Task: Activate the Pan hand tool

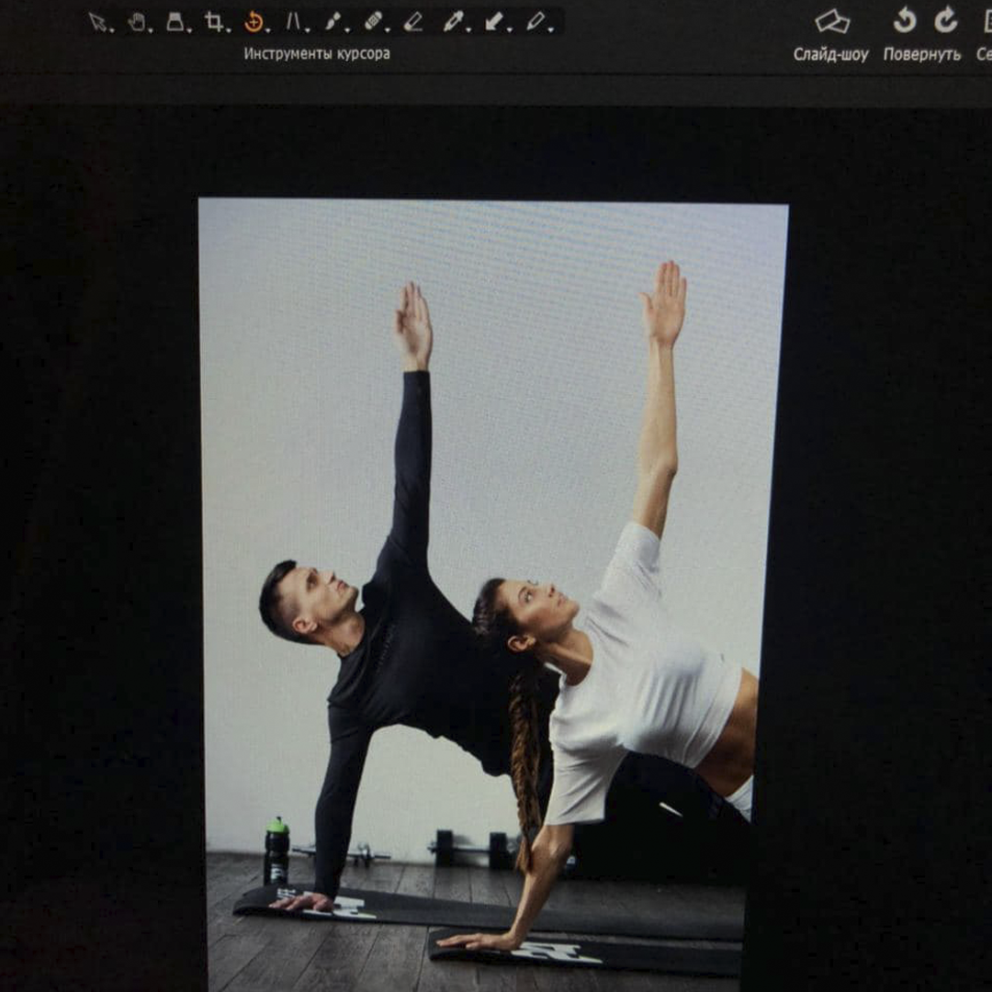Action: click(136, 22)
